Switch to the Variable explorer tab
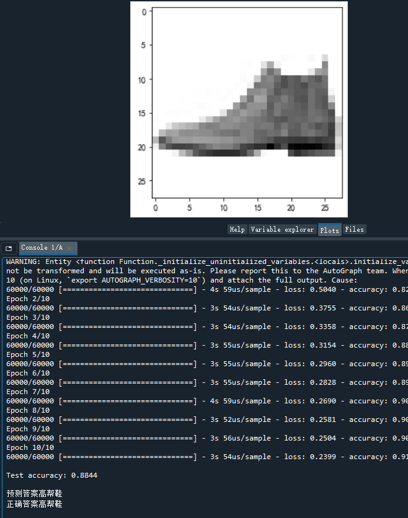 click(x=282, y=229)
